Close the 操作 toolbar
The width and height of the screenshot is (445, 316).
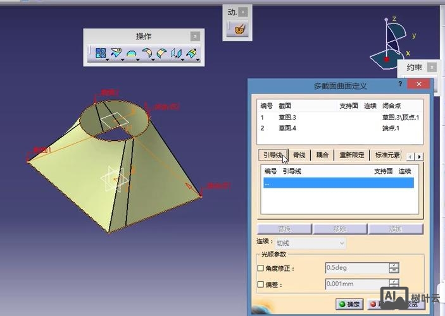[x=195, y=36]
